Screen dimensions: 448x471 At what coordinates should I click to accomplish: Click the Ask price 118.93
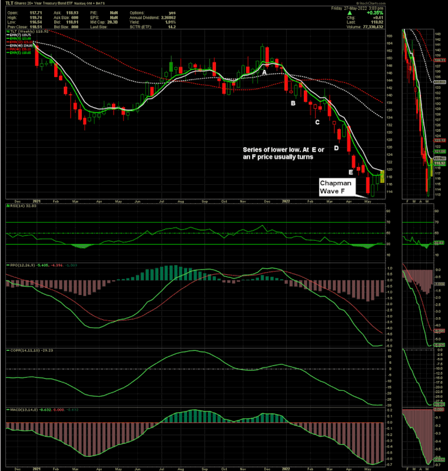(x=72, y=13)
